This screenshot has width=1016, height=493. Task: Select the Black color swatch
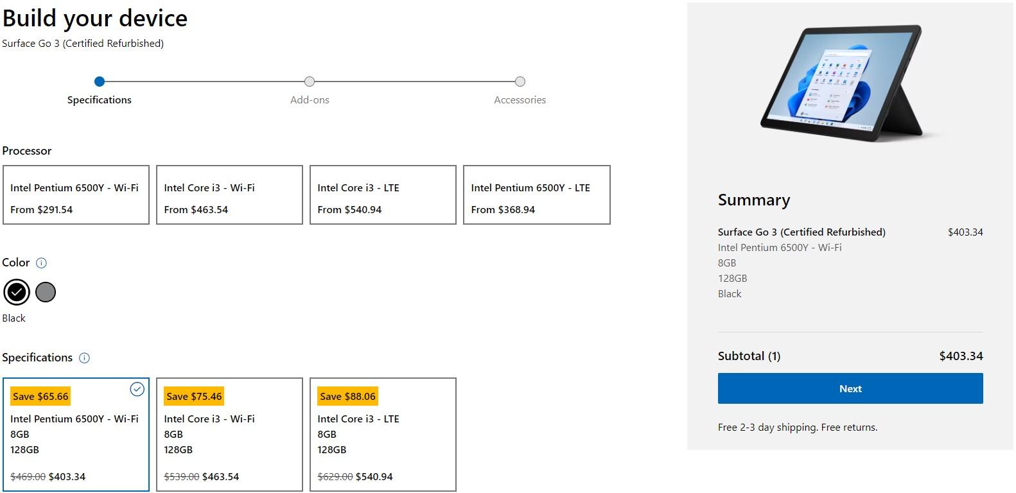[x=17, y=292]
